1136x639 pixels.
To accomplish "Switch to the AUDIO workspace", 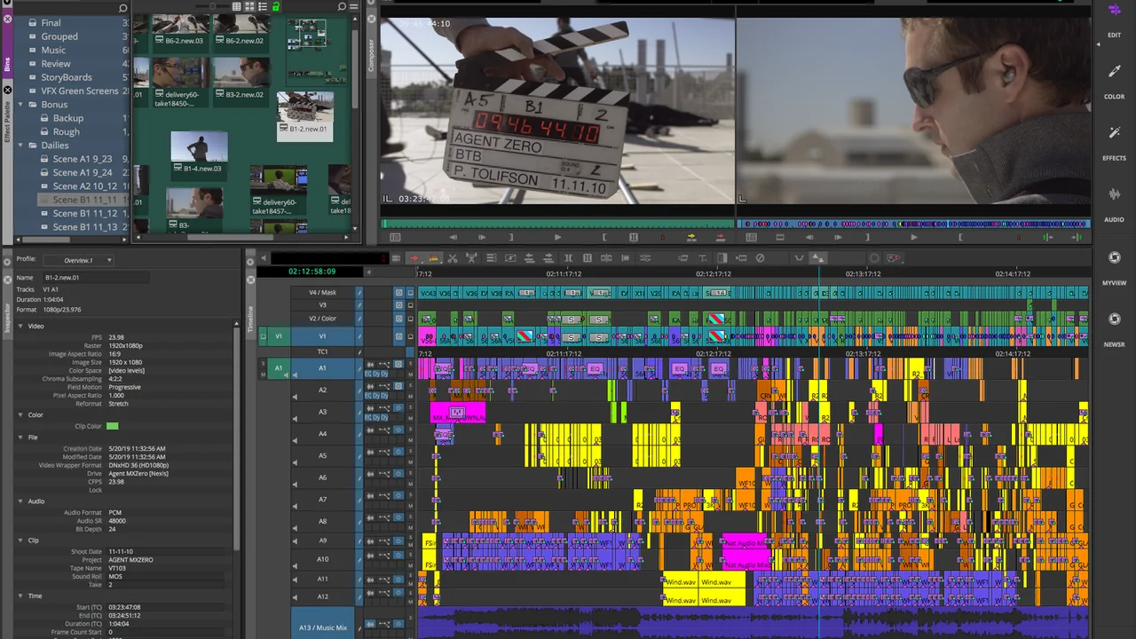I will pos(1115,203).
